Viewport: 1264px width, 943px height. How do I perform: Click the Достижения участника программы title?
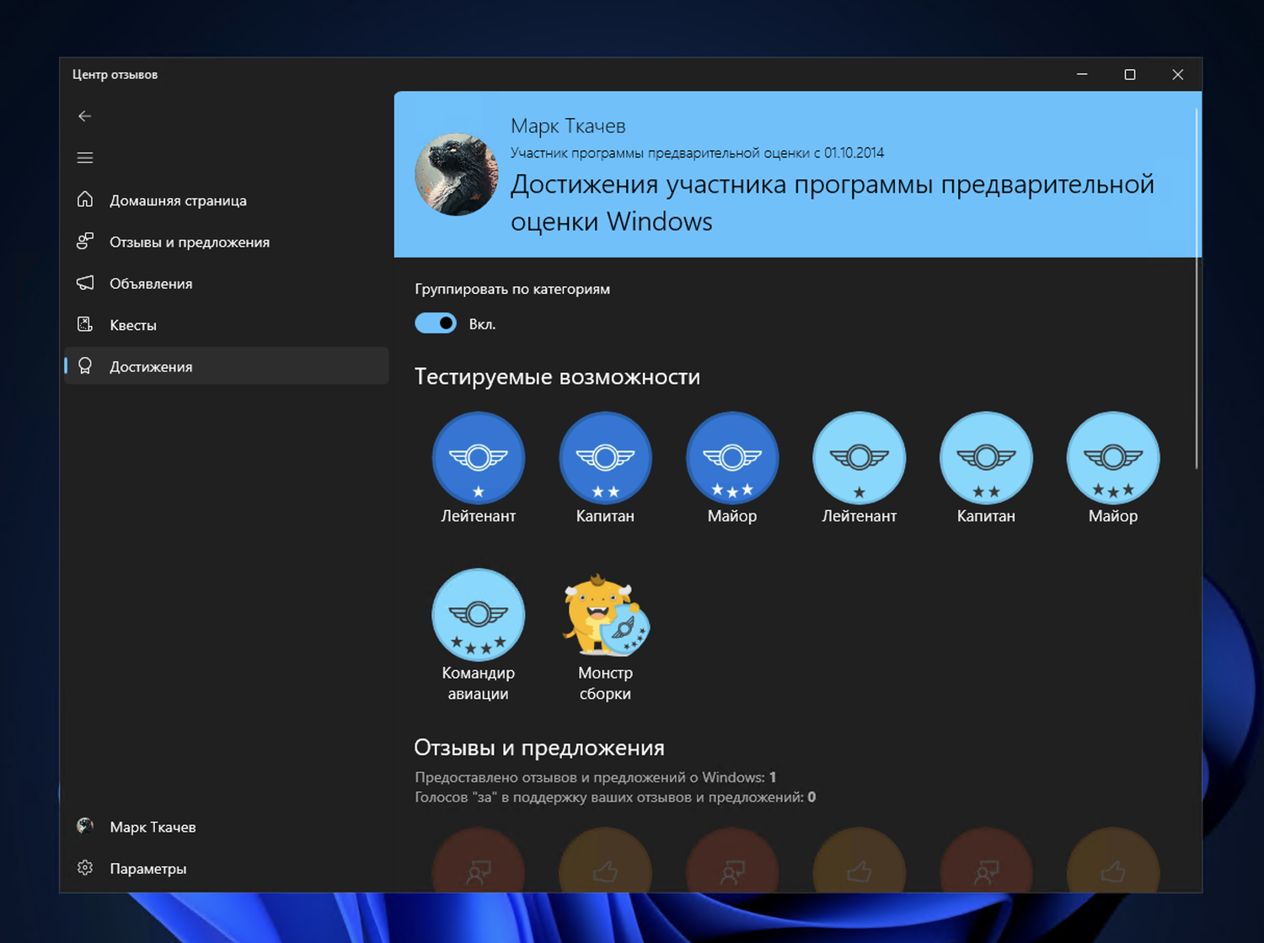tap(833, 203)
